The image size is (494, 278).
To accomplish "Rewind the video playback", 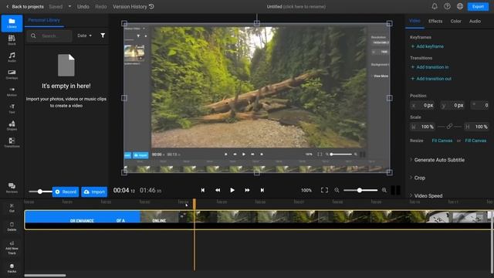I will point(218,190).
